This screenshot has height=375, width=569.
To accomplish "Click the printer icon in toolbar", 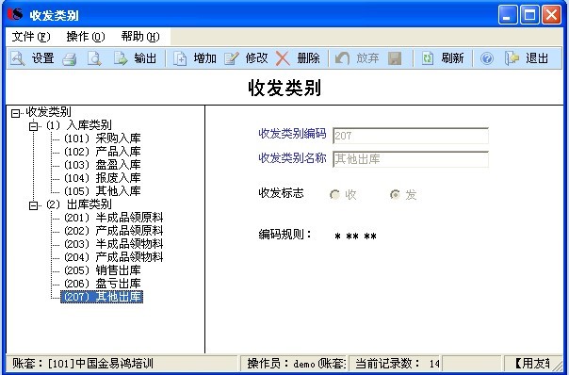I will [x=70, y=58].
